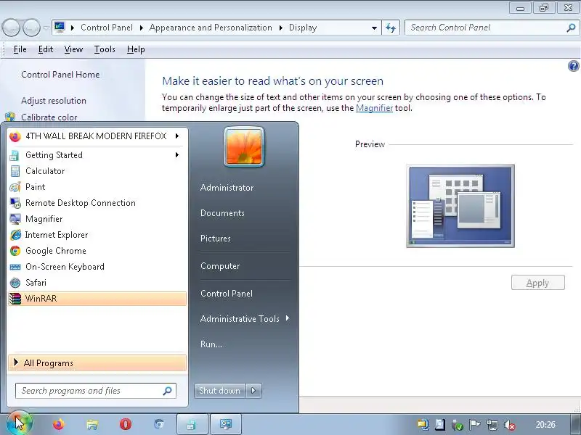Open Computer from Start menu
Viewport: 581px width, 435px height.
pyautogui.click(x=220, y=266)
